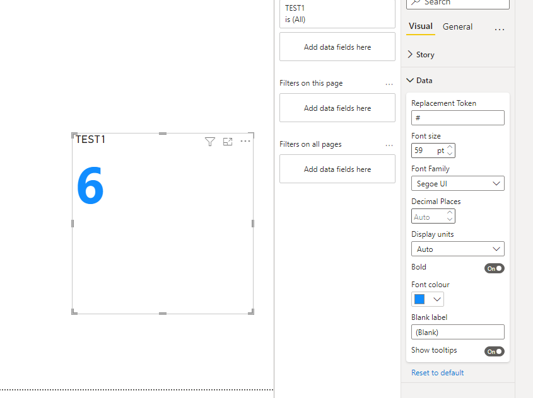Click the filter funnel icon on TEST1 visual

click(x=210, y=142)
